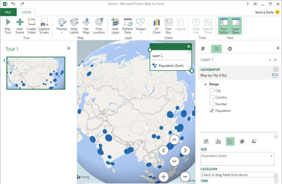Toggle Map Labels on the globe
The width and height of the screenshot is (282, 184).
[74, 26]
